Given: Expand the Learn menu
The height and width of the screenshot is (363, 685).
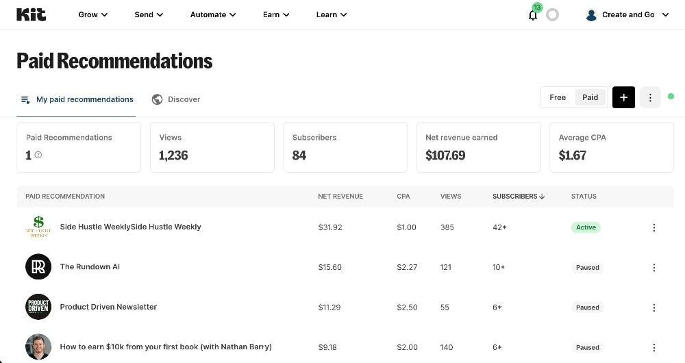Looking at the screenshot, I should (x=331, y=14).
